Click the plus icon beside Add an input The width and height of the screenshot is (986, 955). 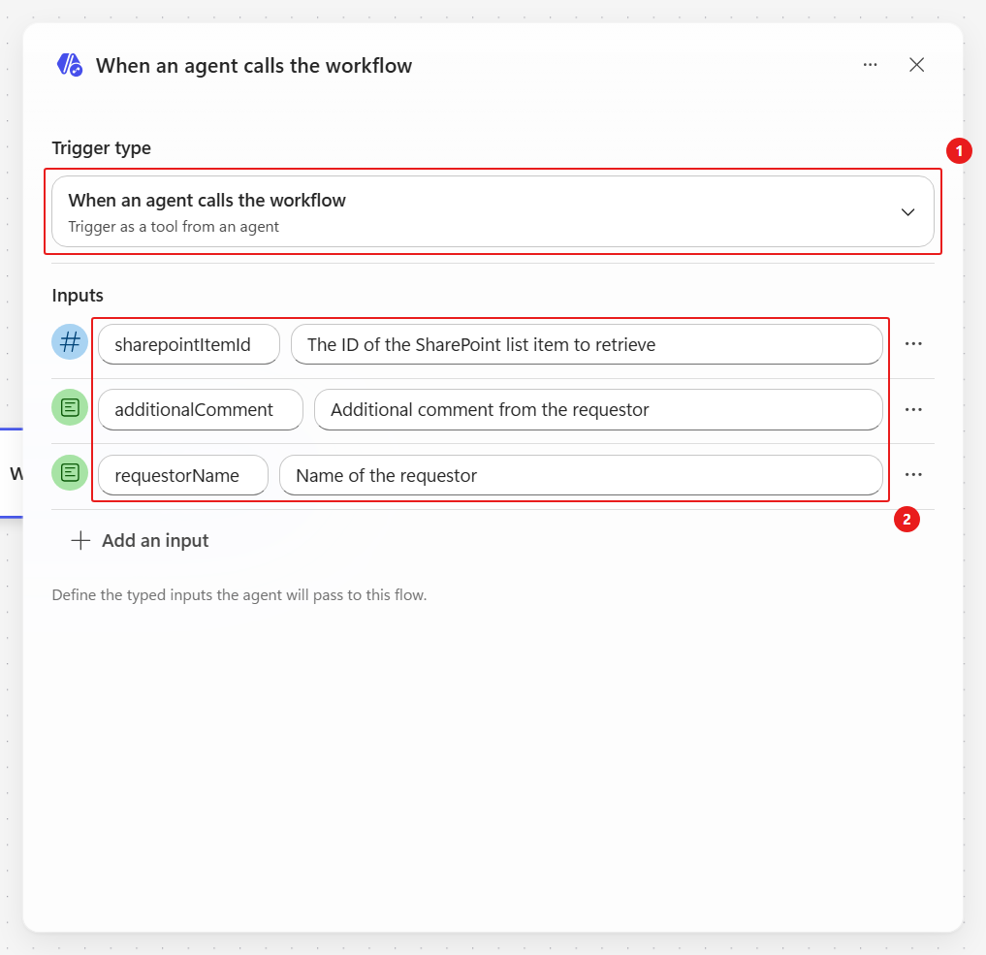pos(80,541)
